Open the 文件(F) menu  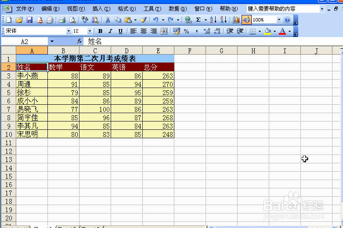click(25, 9)
